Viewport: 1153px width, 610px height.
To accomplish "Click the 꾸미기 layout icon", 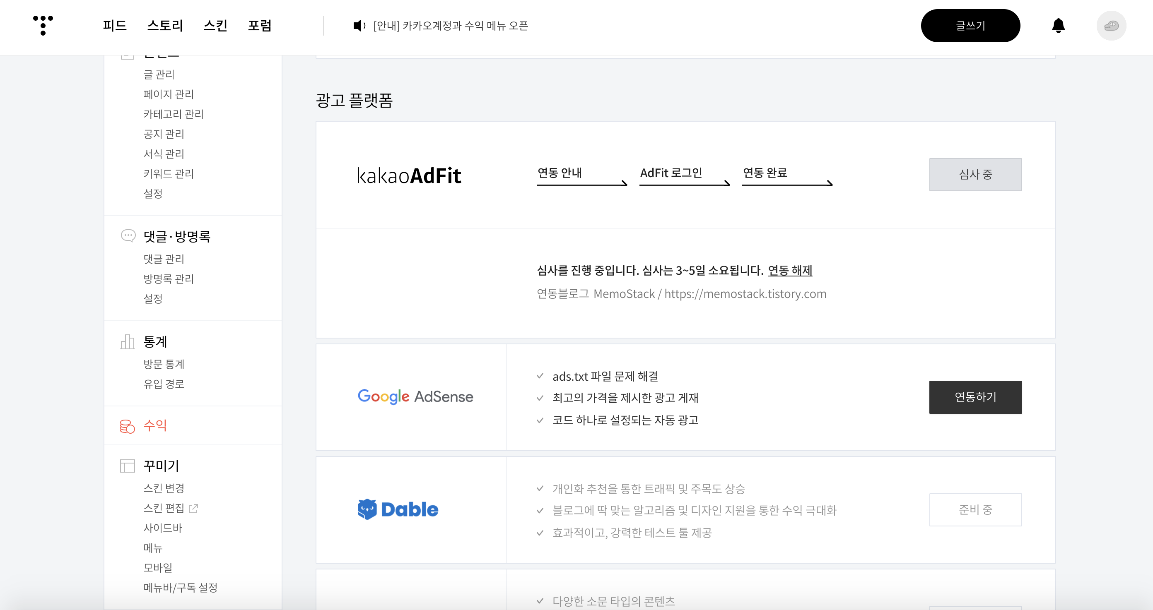I will [128, 466].
